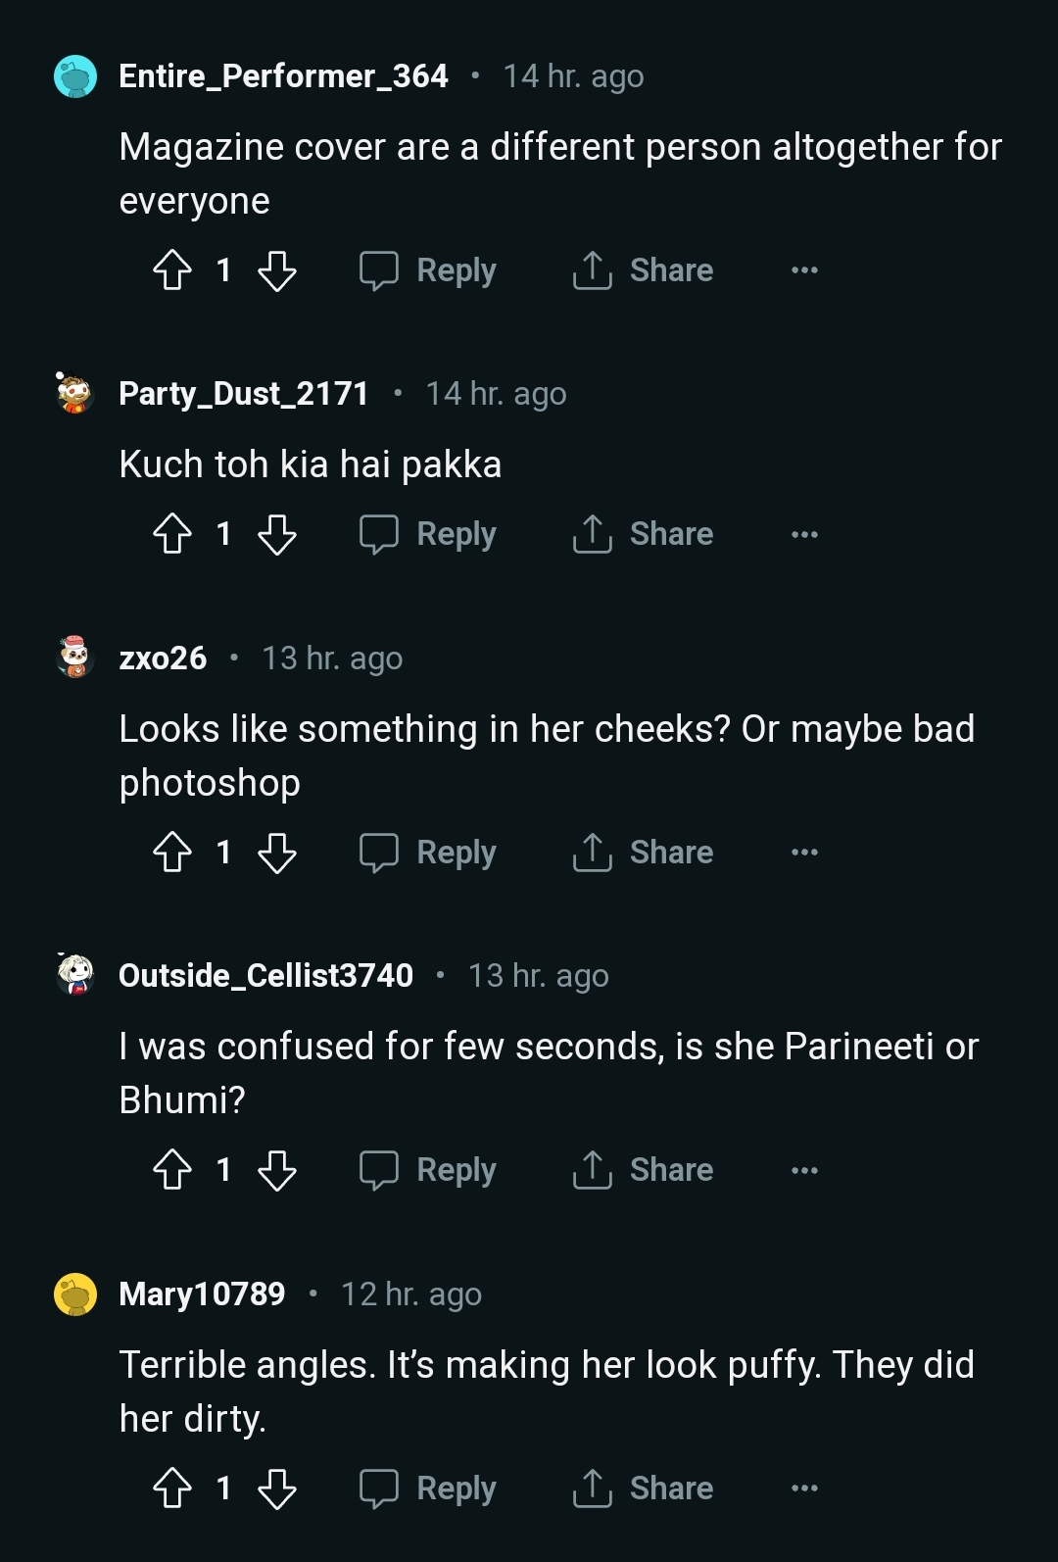Screen dimensions: 1058x1562
Task: Show more options for Mary10789's comment
Action: coord(804,1489)
